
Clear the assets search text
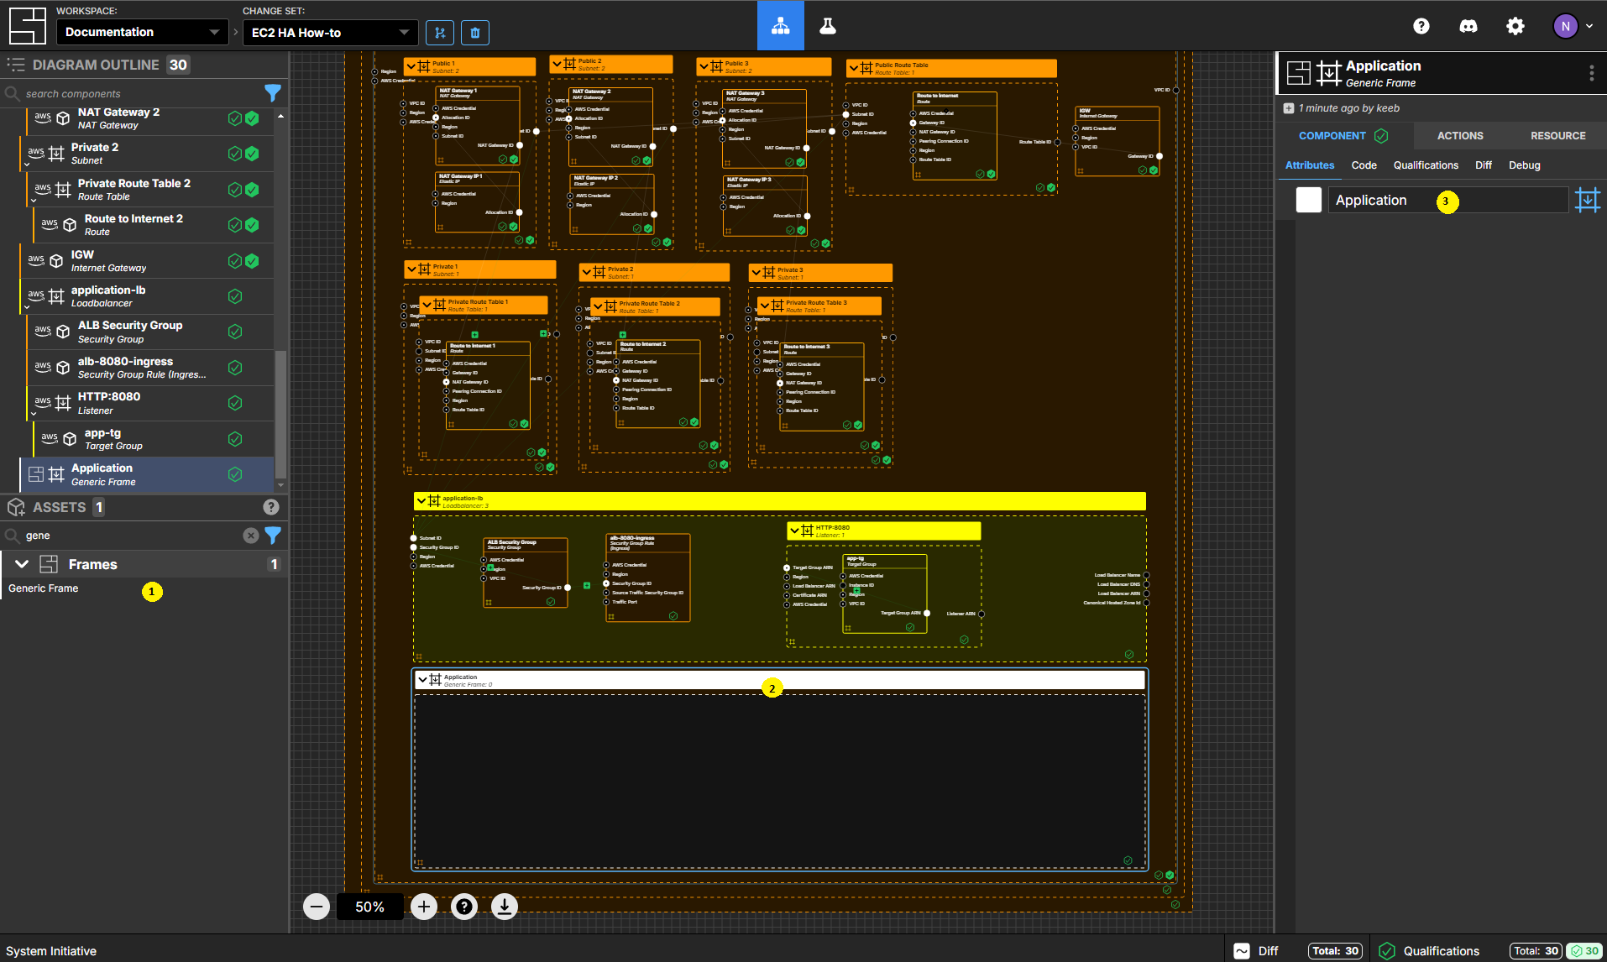(x=251, y=536)
